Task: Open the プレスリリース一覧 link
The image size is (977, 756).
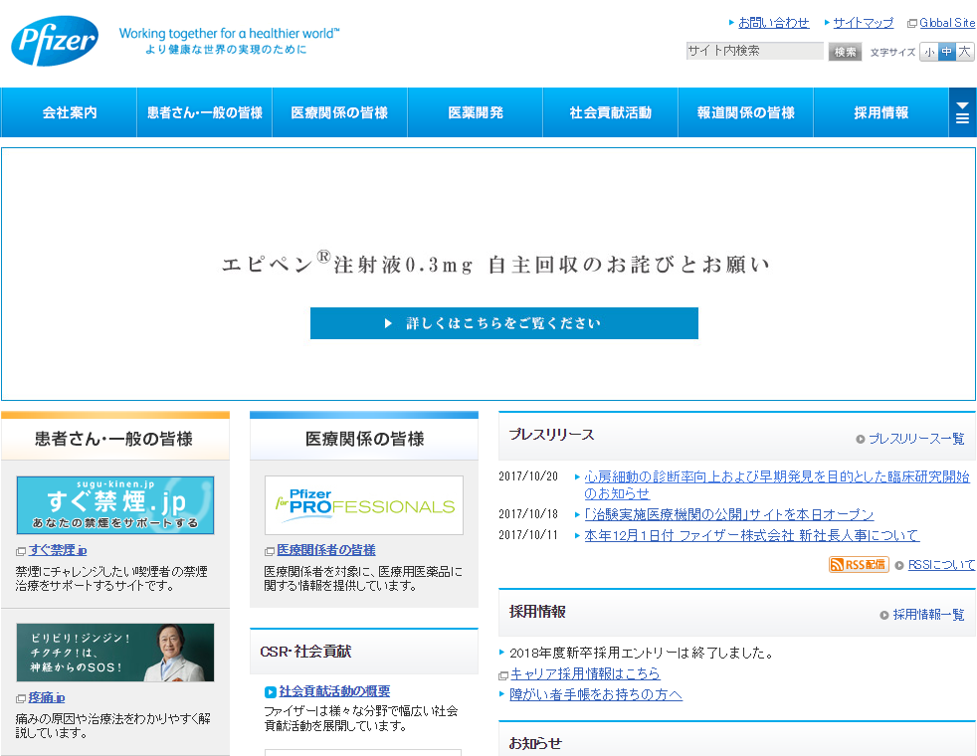Action: (x=916, y=439)
